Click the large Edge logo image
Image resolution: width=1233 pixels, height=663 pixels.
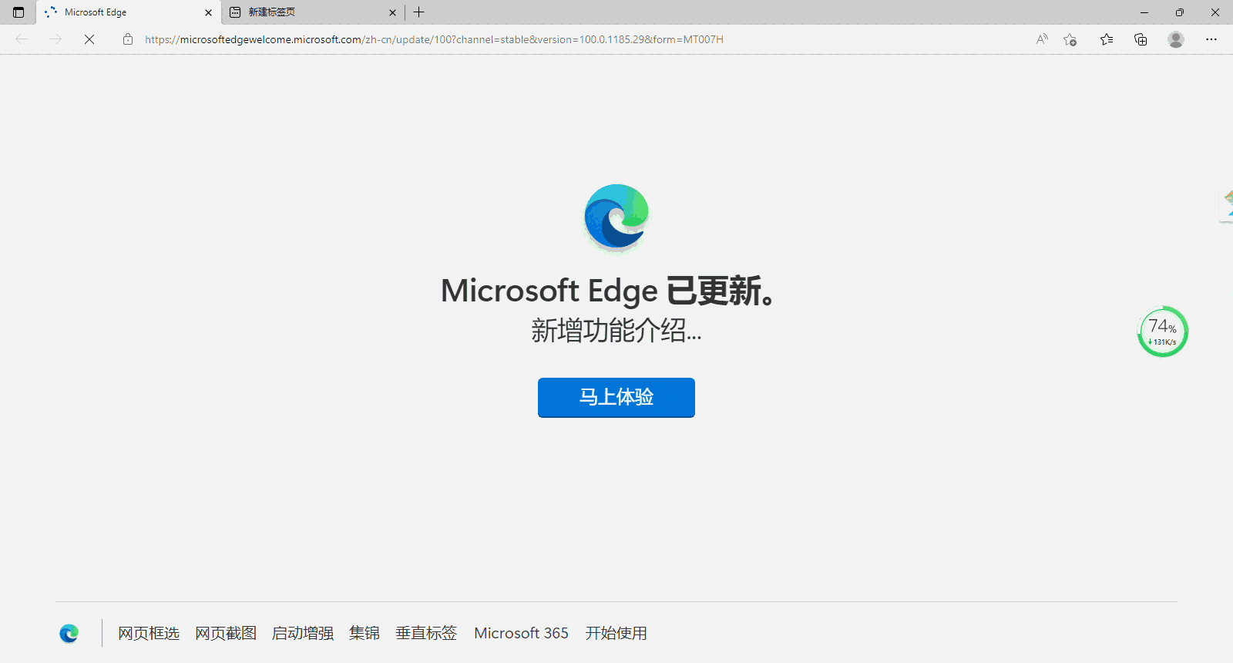click(616, 217)
